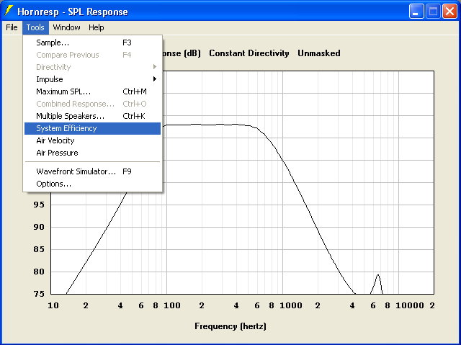Screen dimensions: 461x345
Task: Open the Help menu
Action: [96, 27]
